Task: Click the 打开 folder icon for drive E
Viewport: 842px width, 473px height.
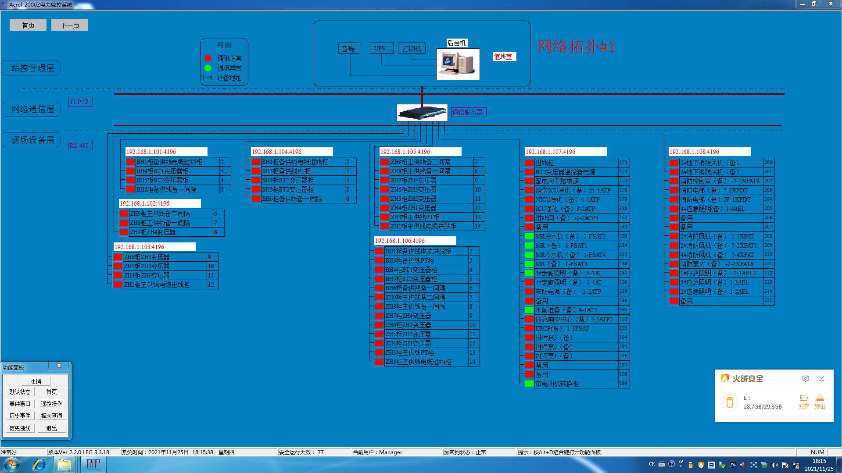Action: (x=804, y=398)
